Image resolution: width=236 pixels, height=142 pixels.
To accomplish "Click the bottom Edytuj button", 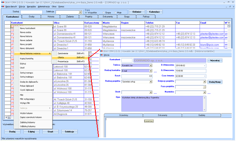I will point(31,132).
